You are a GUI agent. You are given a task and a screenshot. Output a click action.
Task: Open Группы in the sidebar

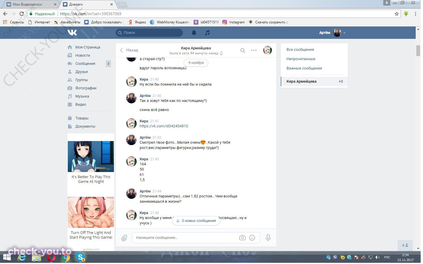click(x=82, y=80)
